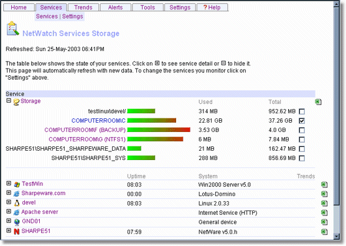Expand the Apache server row
The image size is (346, 246).
9,211
